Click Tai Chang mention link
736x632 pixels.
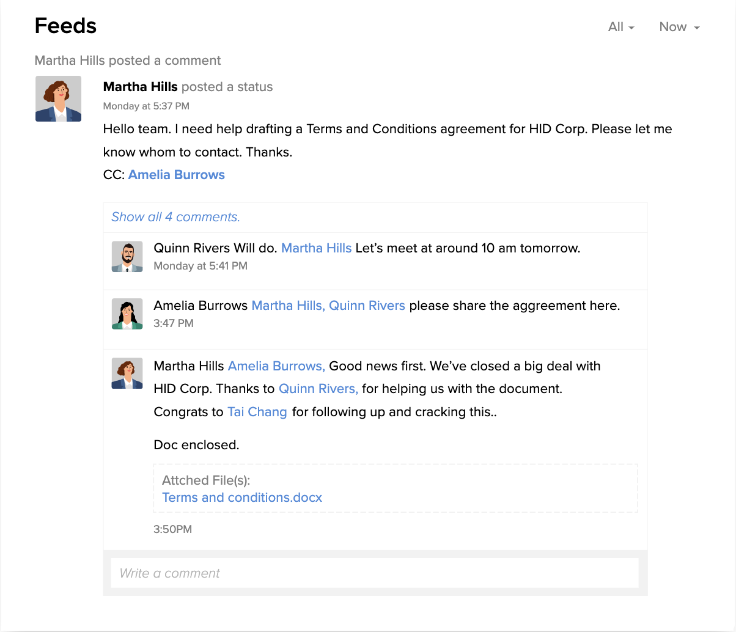click(x=257, y=412)
